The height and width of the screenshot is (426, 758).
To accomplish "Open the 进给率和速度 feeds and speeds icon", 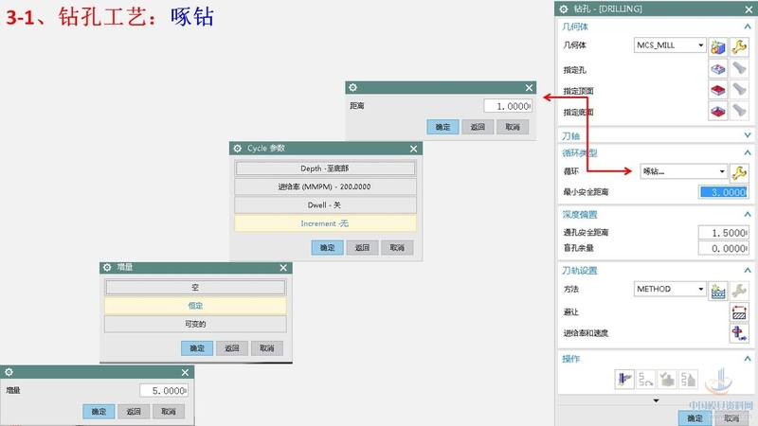I will pos(739,333).
